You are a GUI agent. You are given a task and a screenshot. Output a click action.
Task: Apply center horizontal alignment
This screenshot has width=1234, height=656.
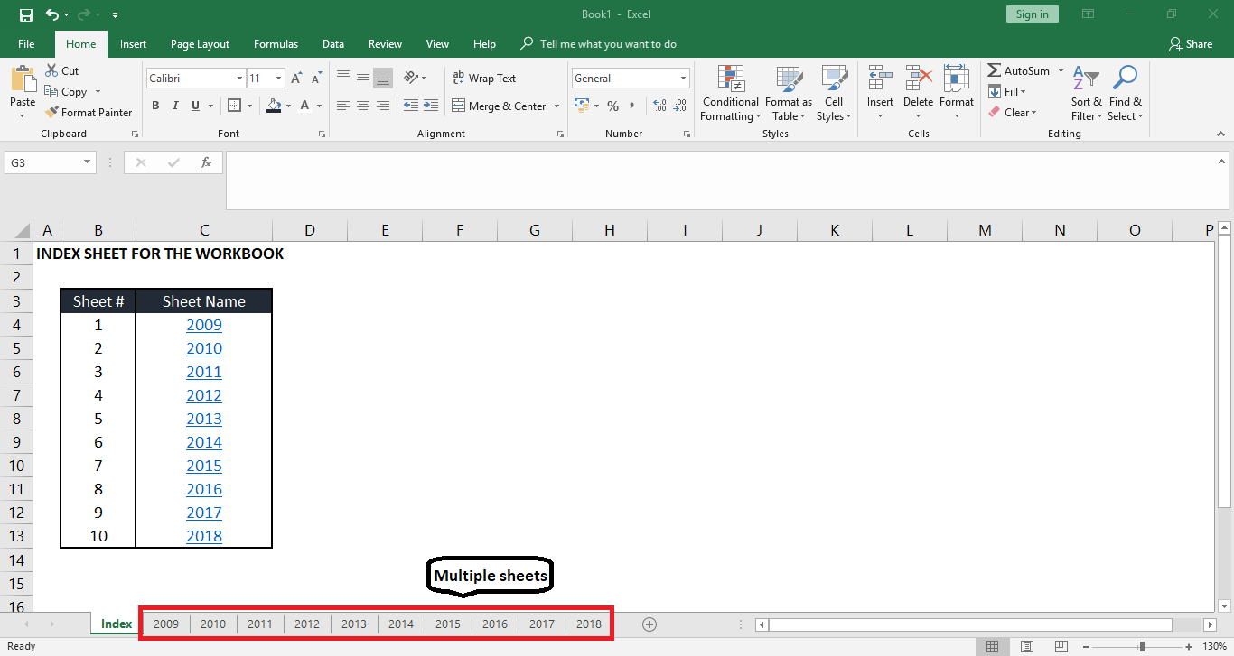coord(363,106)
